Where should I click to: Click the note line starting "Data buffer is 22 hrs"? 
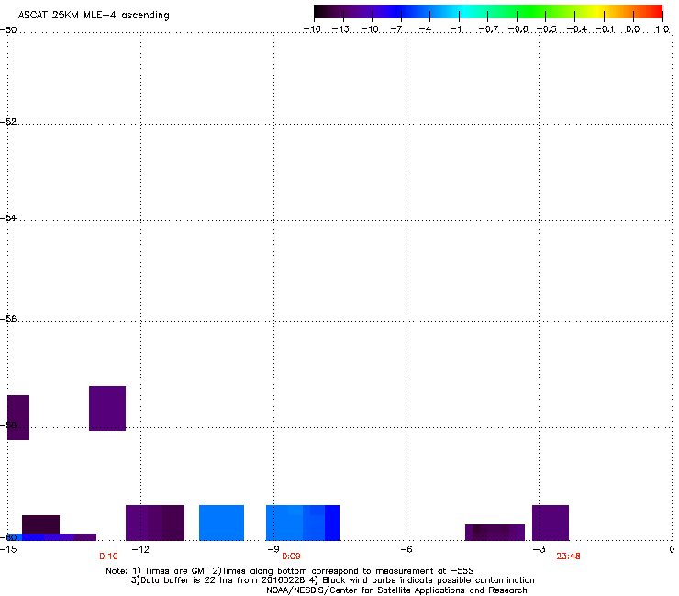(332, 580)
